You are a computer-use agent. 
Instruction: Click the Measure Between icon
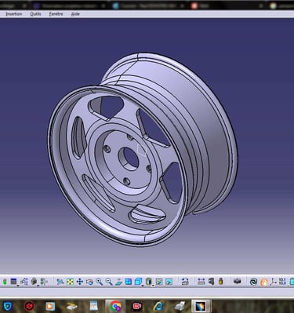click(x=201, y=282)
